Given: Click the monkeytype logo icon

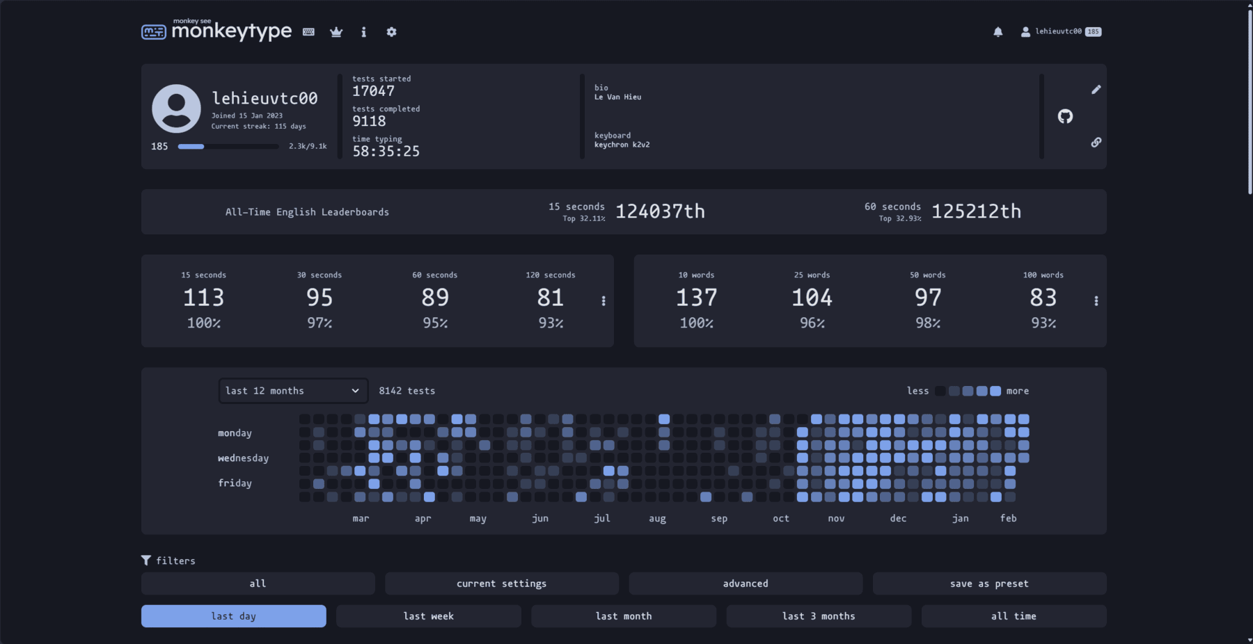Looking at the screenshot, I should [x=154, y=32].
